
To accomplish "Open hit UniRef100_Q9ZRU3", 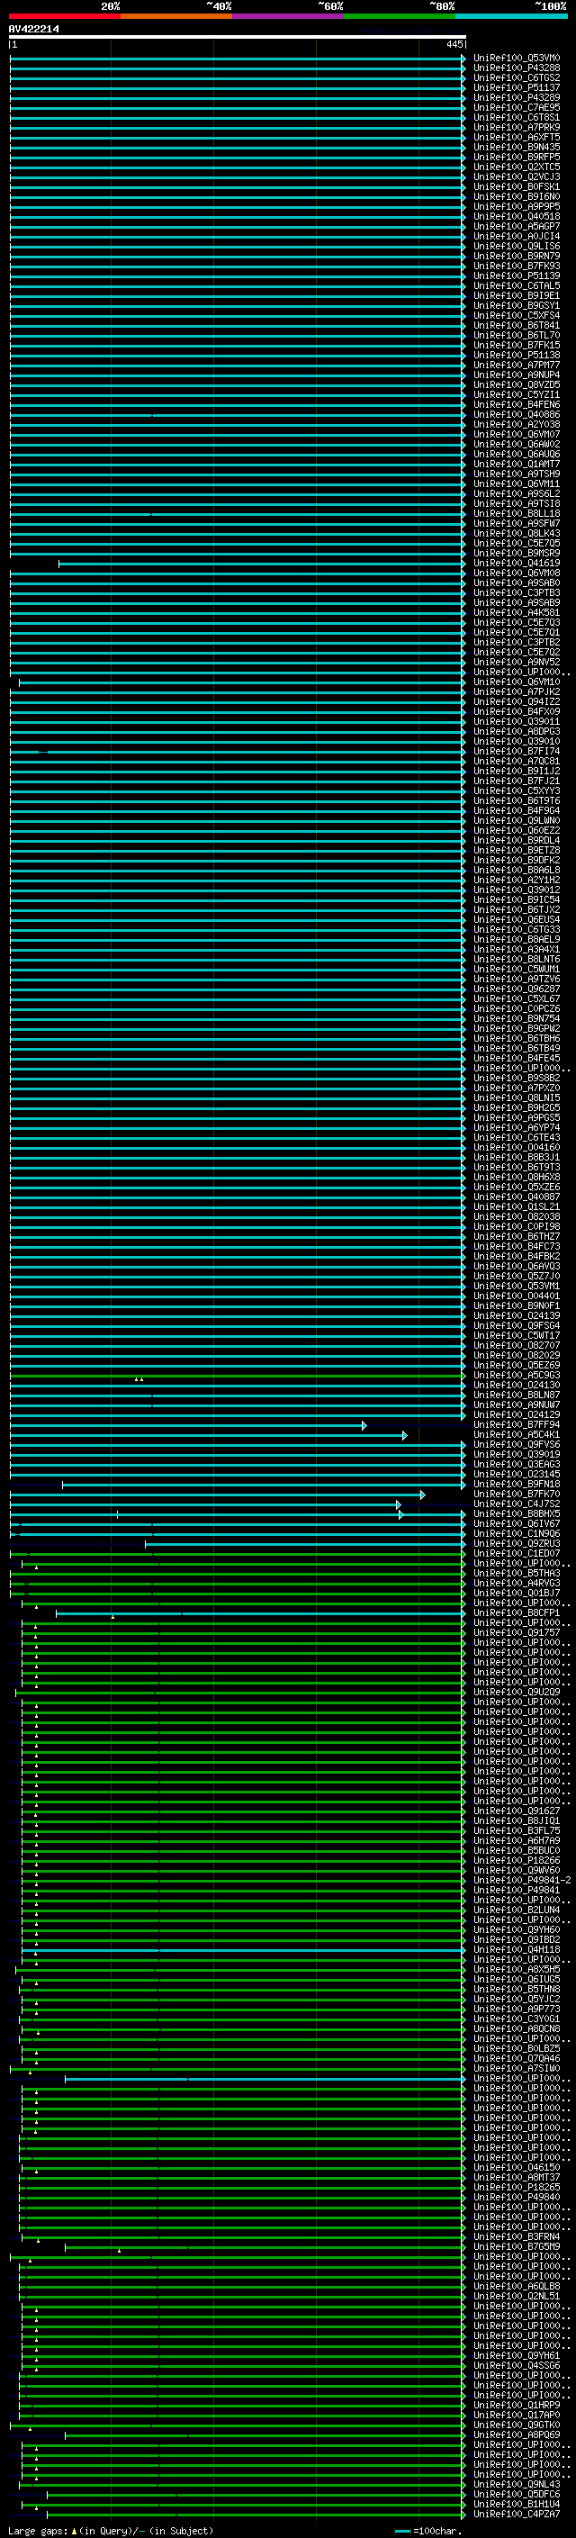I will (x=516, y=1544).
